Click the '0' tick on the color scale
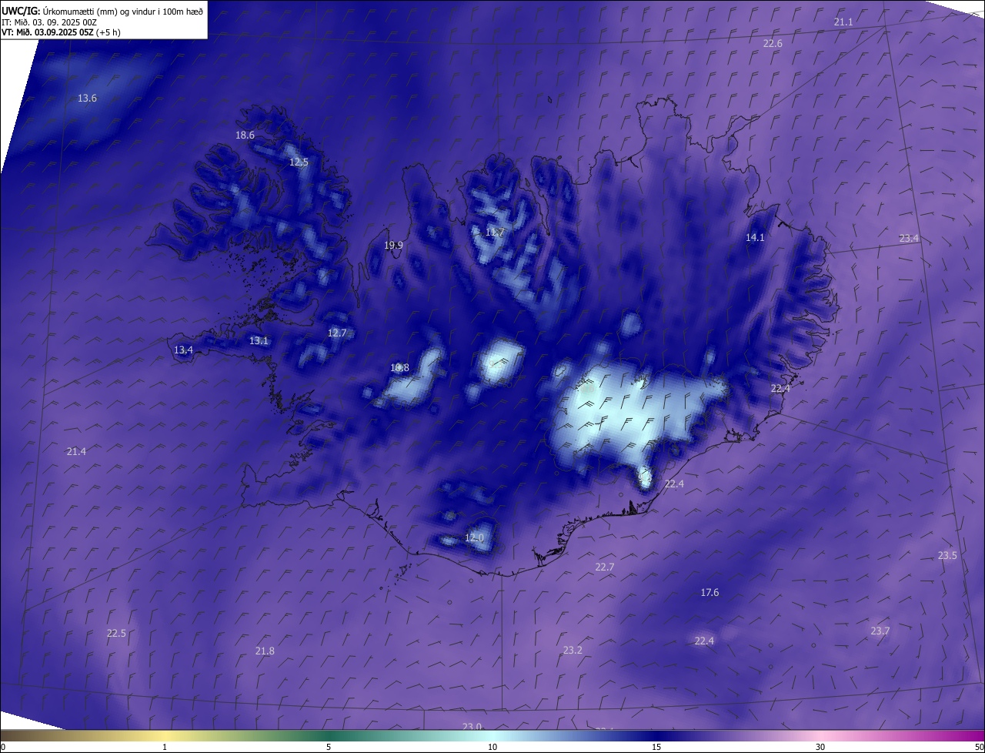This screenshot has width=985, height=753. [x=3, y=747]
